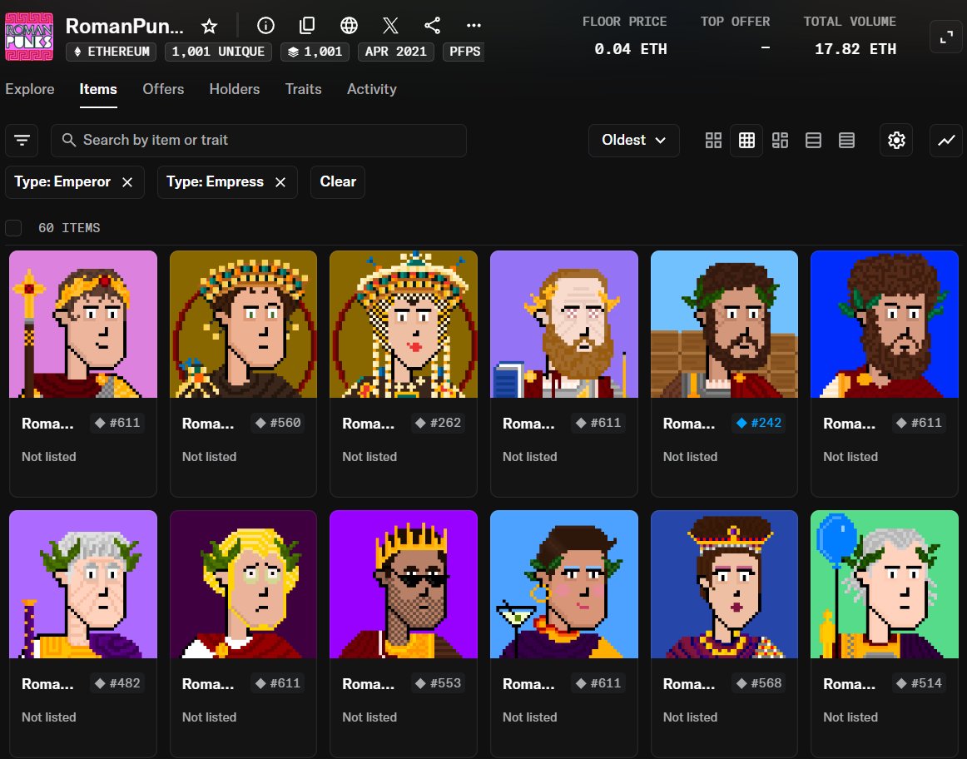Click the #482 rarity rank badge
This screenshot has width=967, height=759.
point(117,683)
